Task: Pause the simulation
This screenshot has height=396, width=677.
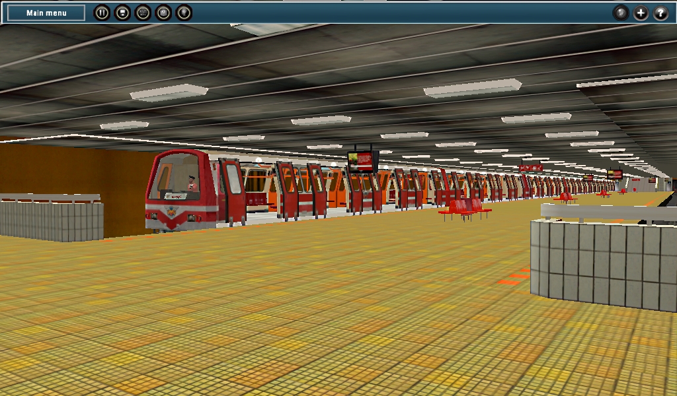Action: tap(102, 13)
